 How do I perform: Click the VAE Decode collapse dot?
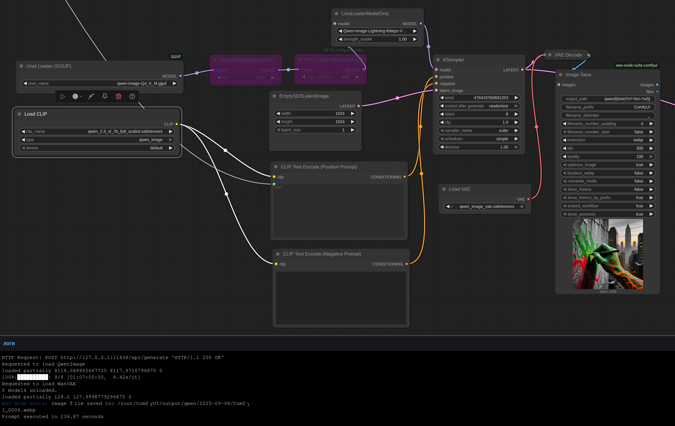pyautogui.click(x=550, y=55)
